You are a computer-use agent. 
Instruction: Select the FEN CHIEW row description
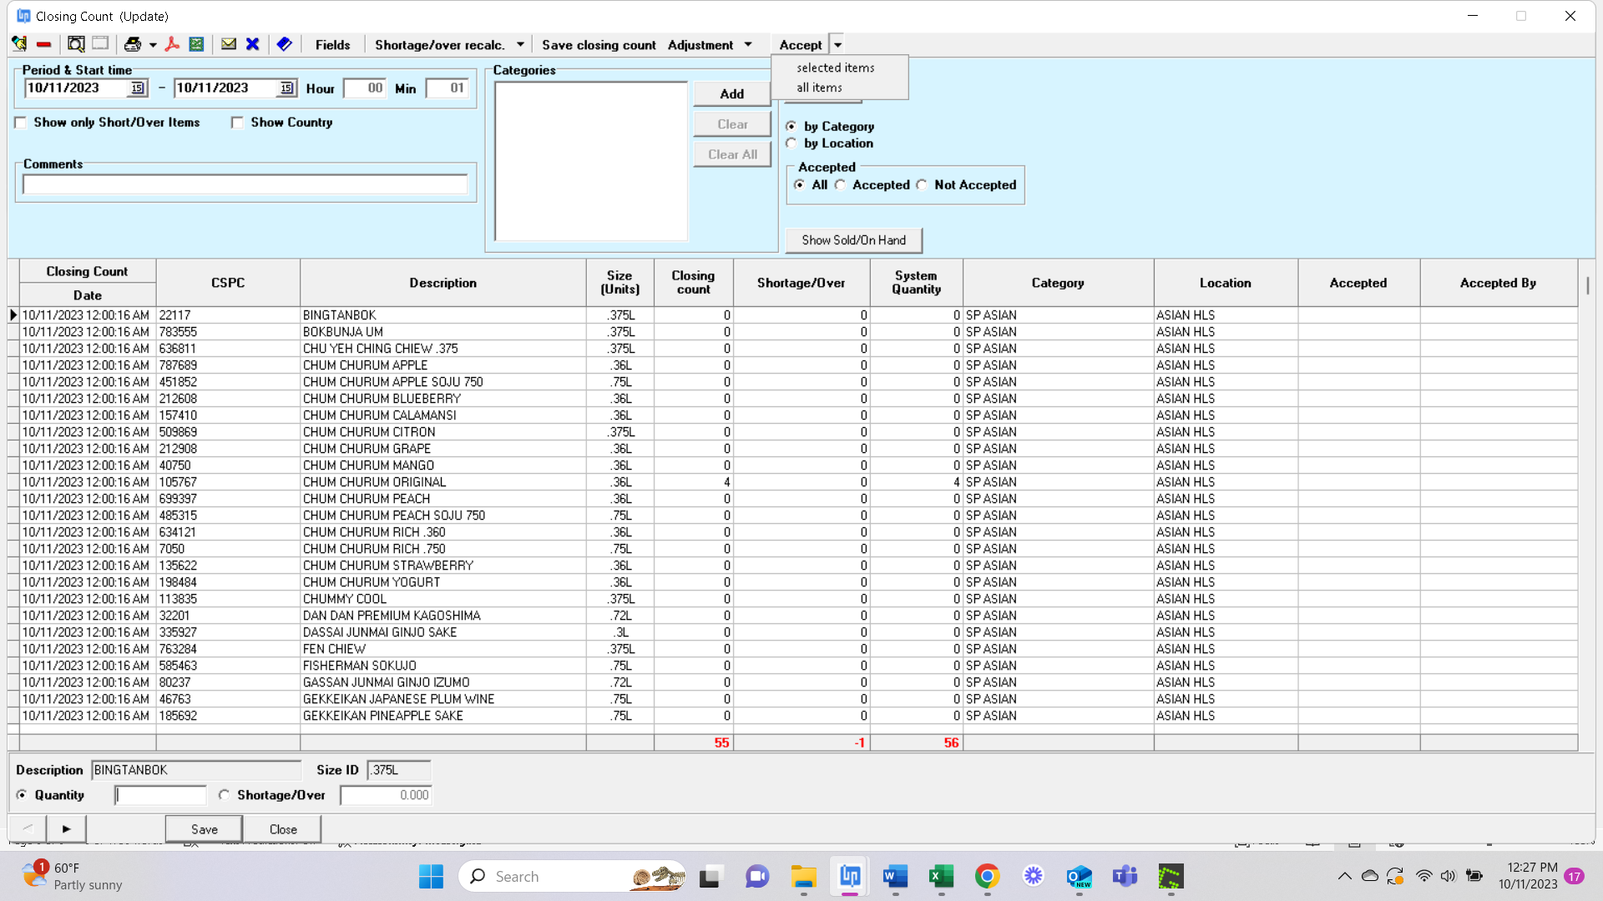coord(442,649)
